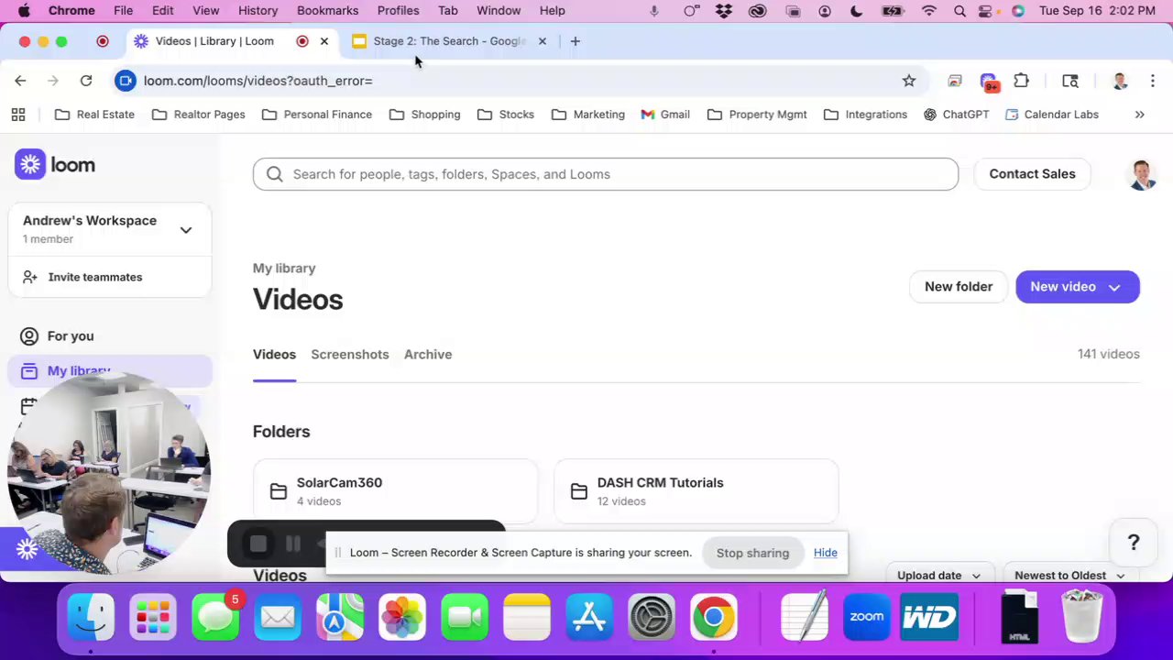
Task: Switch to Stage 2: The Search tab
Action: (449, 41)
